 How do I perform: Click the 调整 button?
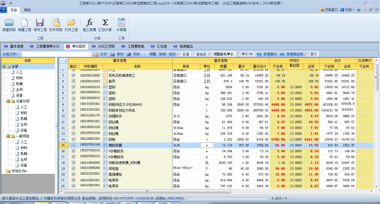tap(153, 54)
